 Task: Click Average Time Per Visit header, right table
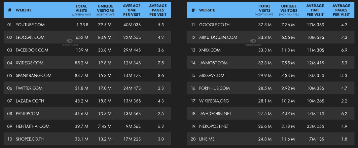tap(315, 10)
